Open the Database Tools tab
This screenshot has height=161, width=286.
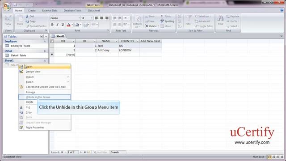pyautogui.click(x=72, y=11)
